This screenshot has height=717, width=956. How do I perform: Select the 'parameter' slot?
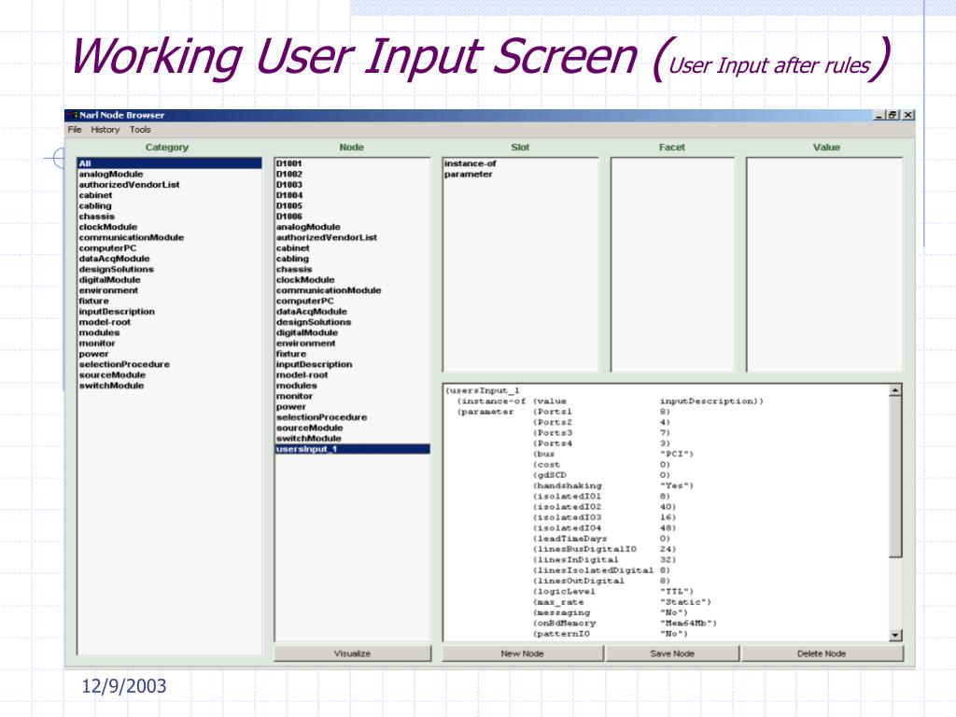coord(468,174)
